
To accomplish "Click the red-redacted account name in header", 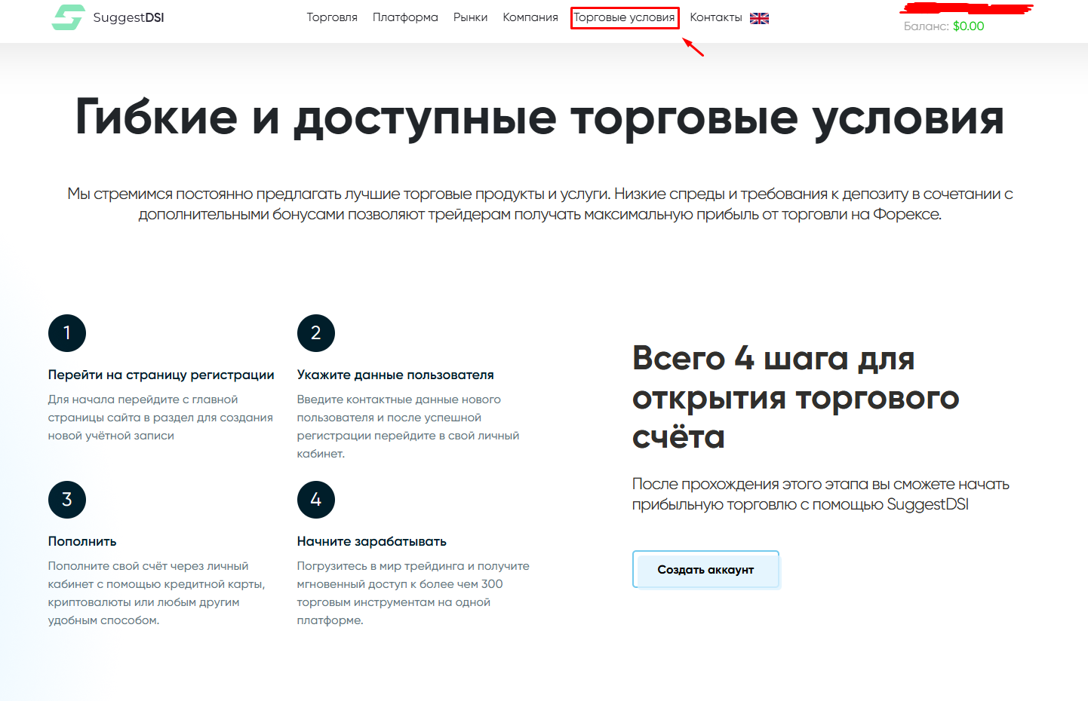I will coord(966,9).
